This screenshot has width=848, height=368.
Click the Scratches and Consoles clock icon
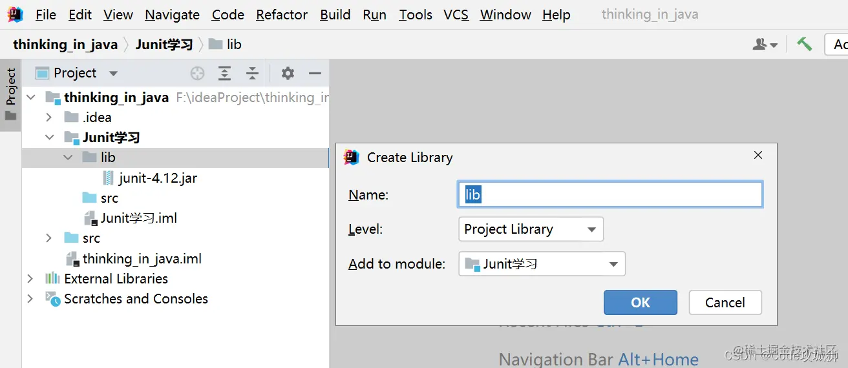point(52,299)
